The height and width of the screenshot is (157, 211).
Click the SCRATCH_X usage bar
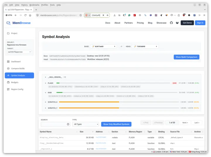[x=119, y=102]
